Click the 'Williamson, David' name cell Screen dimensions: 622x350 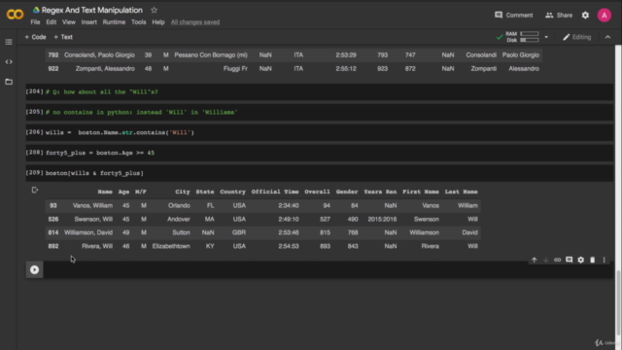[x=88, y=232]
